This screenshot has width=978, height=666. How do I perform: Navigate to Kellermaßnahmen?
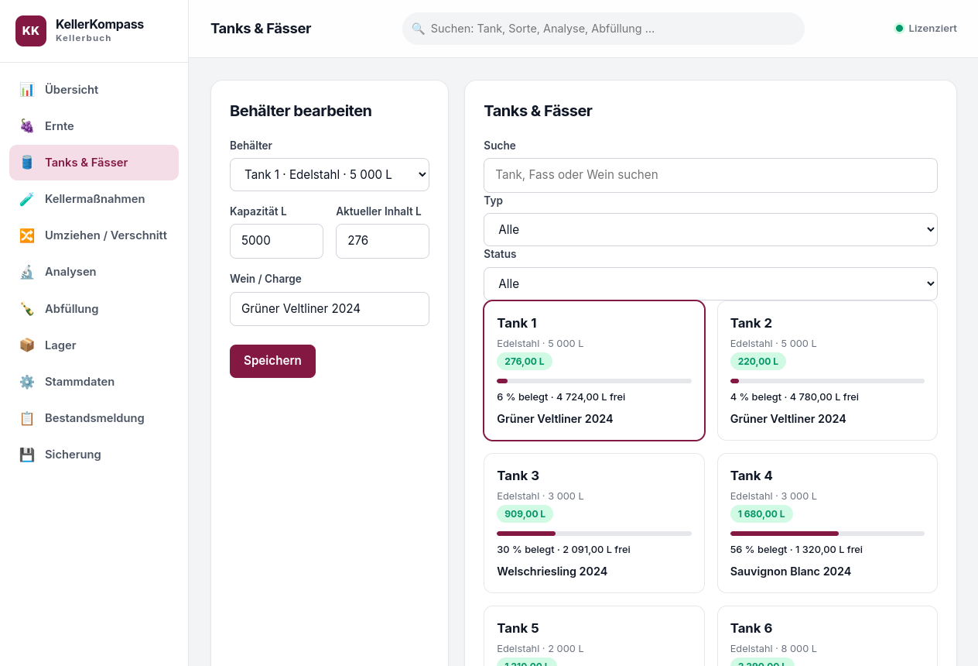[94, 199]
